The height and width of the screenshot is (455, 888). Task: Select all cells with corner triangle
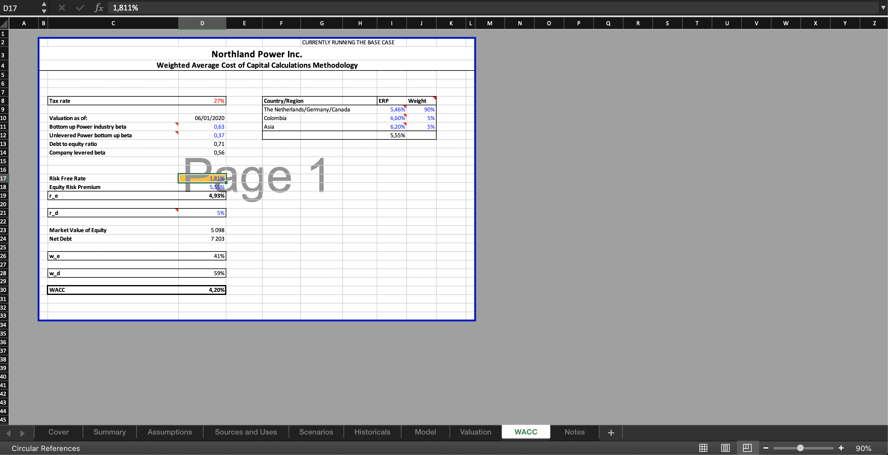4,23
